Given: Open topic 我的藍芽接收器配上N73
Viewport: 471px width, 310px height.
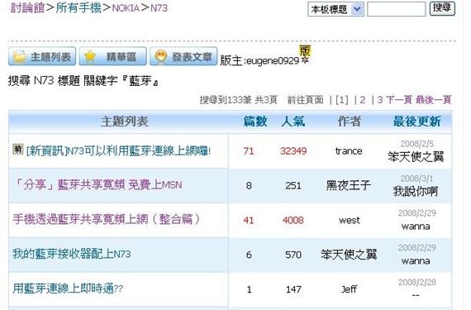Looking at the screenshot, I should pyautogui.click(x=72, y=254).
